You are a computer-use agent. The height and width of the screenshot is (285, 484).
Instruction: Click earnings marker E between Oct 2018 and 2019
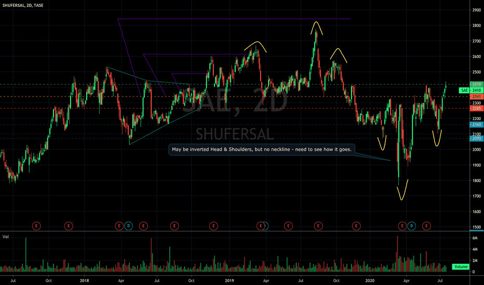tap(213, 226)
